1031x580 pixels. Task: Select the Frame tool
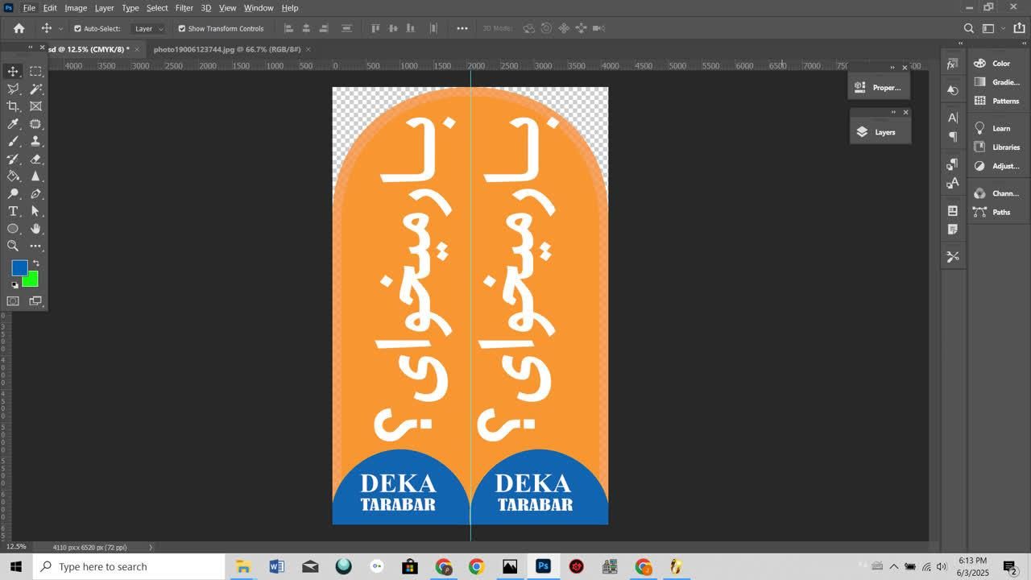tap(35, 106)
